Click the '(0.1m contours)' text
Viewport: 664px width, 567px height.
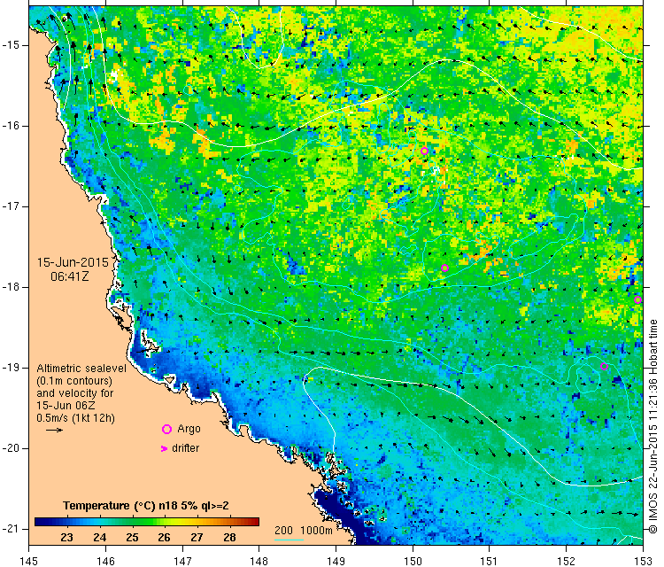pyautogui.click(x=74, y=381)
